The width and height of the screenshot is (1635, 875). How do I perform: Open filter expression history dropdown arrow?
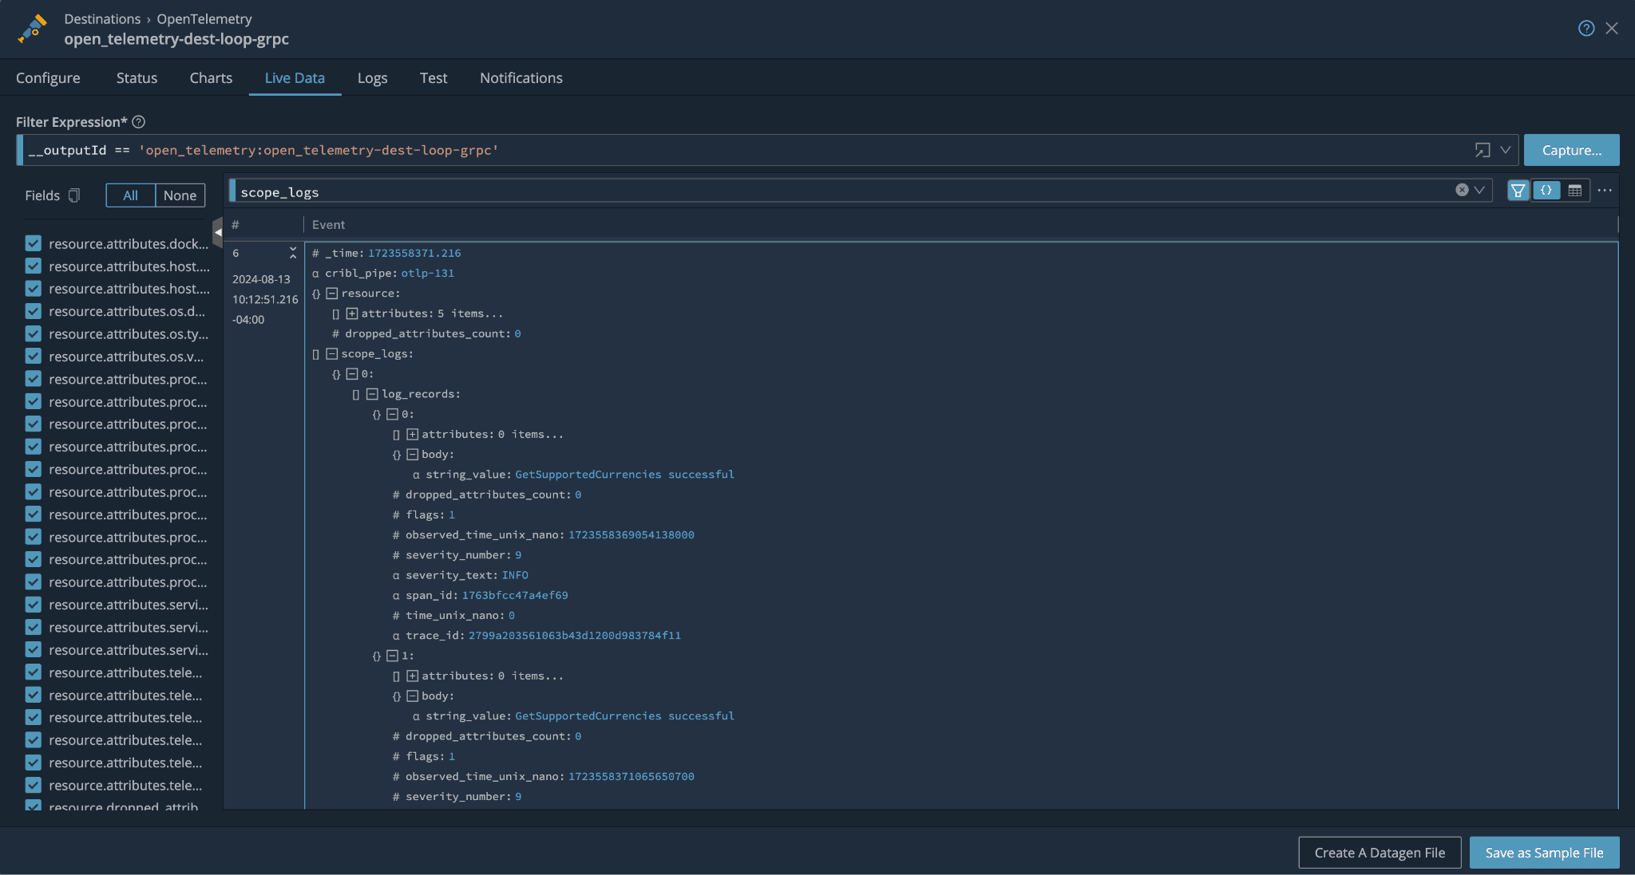pyautogui.click(x=1505, y=150)
